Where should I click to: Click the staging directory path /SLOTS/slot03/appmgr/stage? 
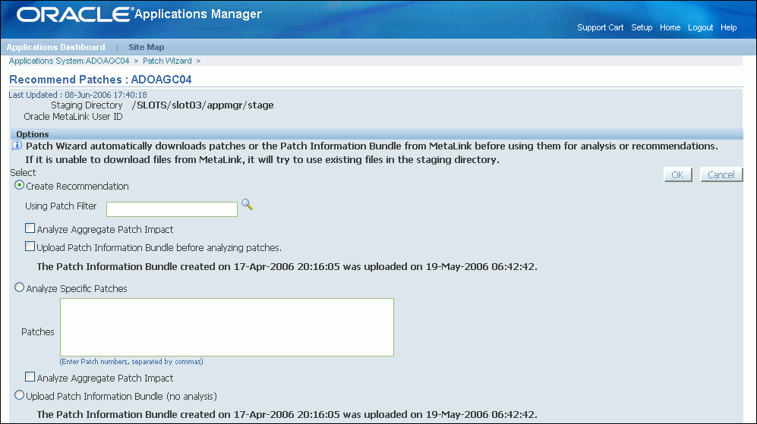[203, 105]
